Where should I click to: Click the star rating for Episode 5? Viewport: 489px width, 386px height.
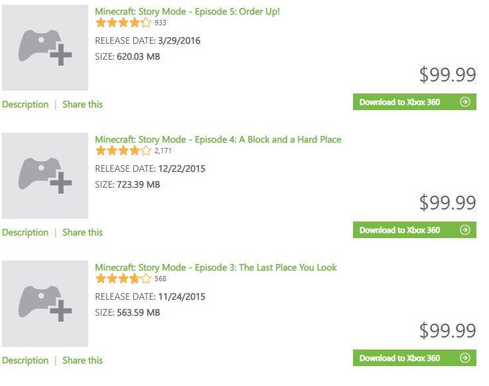click(x=123, y=23)
